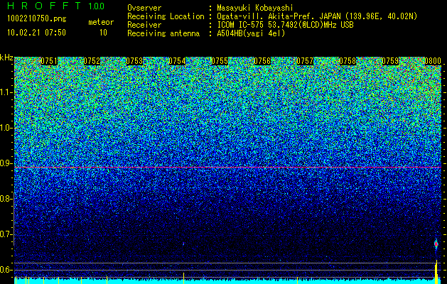Image resolution: width=447 pixels, height=284 pixels.
Task: Click the observer name Masayuki Kobayashi
Action: 254,8
